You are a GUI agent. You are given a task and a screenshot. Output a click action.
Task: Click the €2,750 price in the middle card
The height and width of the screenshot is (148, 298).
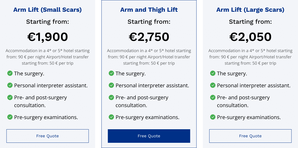[x=149, y=37]
